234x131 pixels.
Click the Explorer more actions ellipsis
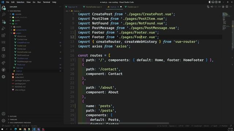click(60, 7)
